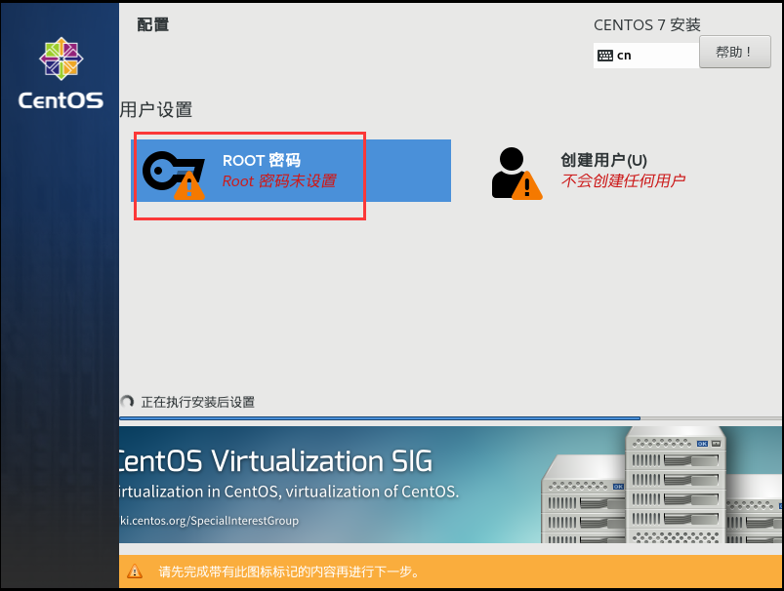
Task: Click the cn keyboard layout field
Action: click(646, 56)
